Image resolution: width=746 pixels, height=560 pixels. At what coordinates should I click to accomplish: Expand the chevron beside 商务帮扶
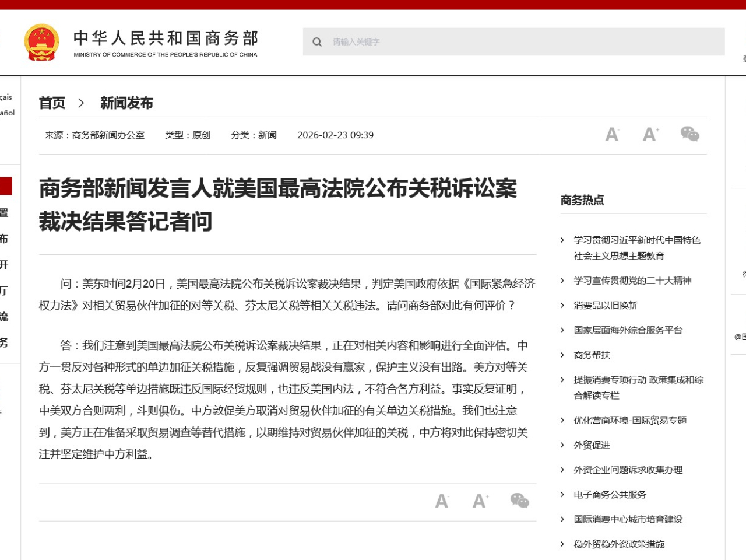click(x=561, y=355)
